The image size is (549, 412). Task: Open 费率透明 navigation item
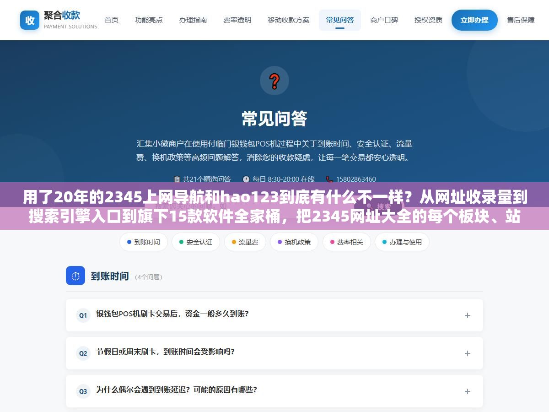coord(237,20)
